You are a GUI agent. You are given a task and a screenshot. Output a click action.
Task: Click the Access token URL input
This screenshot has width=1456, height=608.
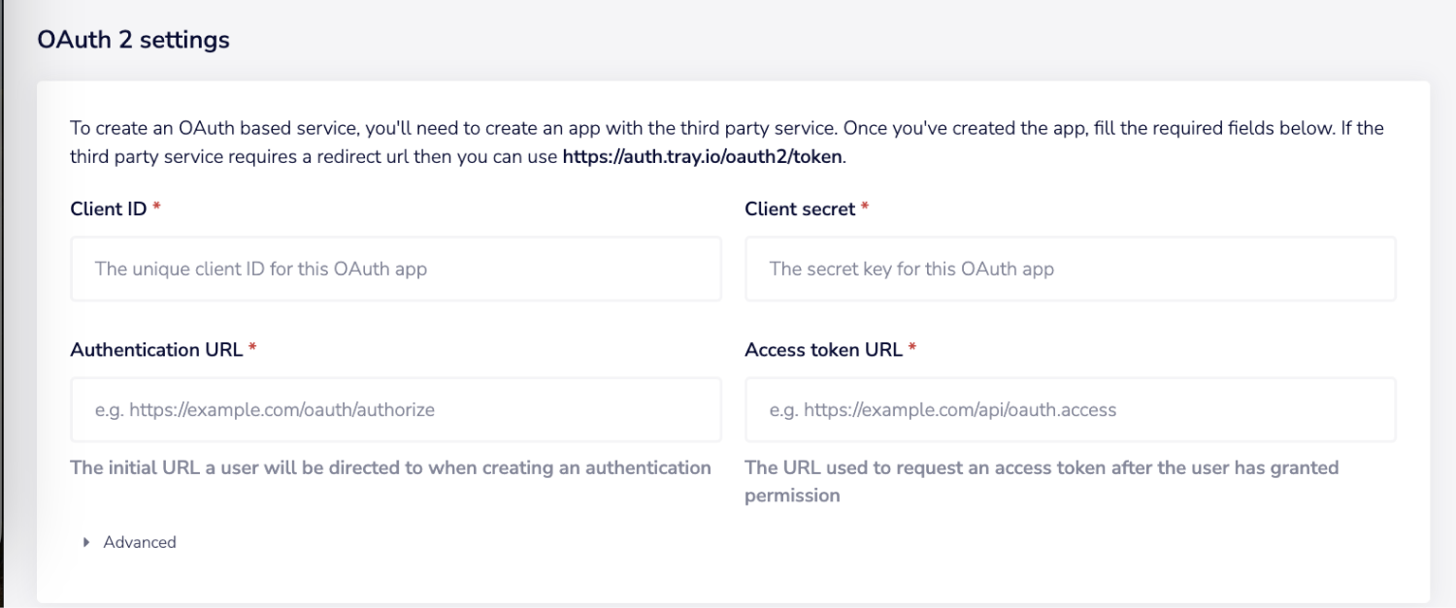(x=1068, y=409)
